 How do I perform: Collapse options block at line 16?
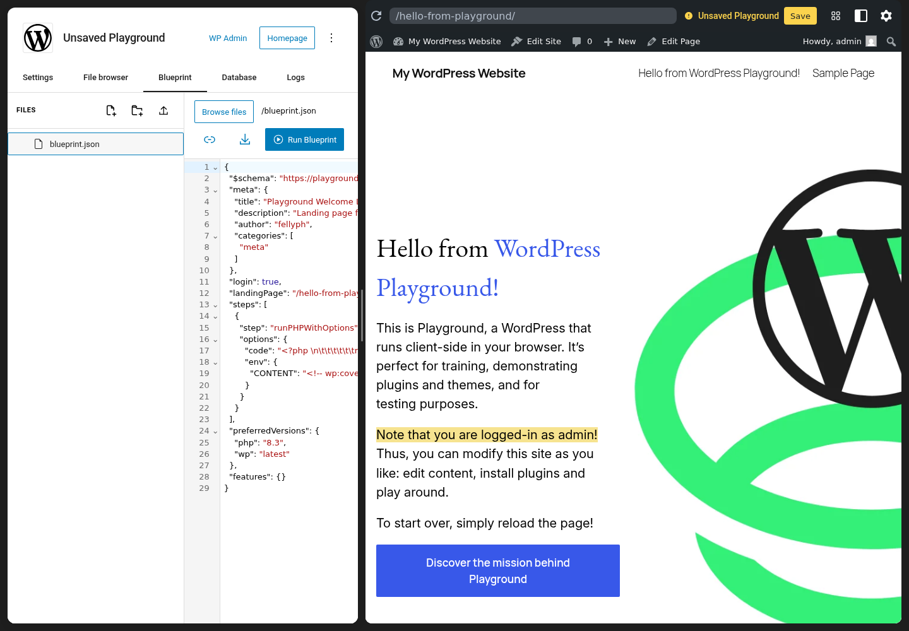click(215, 340)
